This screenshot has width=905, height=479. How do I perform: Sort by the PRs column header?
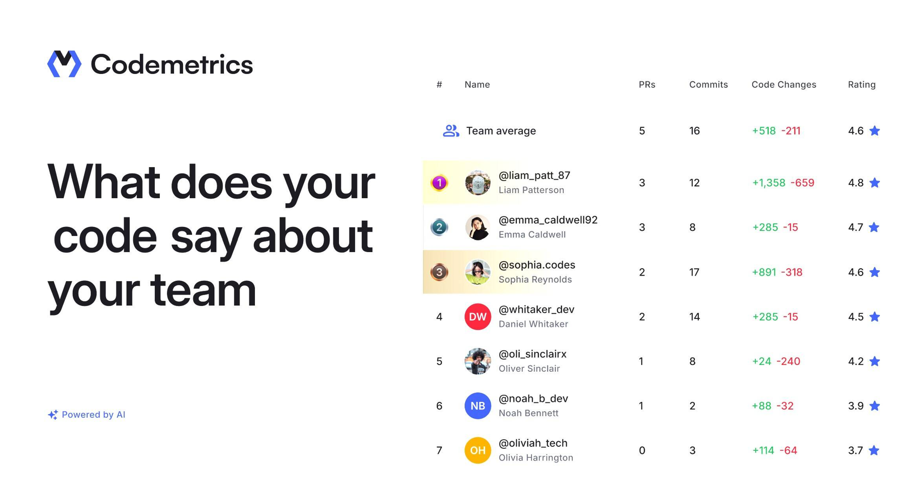647,85
